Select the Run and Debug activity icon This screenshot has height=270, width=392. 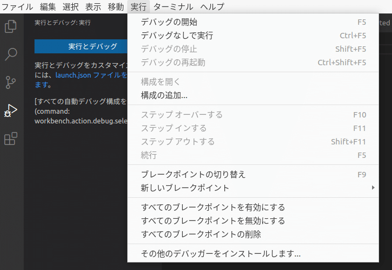point(11,110)
